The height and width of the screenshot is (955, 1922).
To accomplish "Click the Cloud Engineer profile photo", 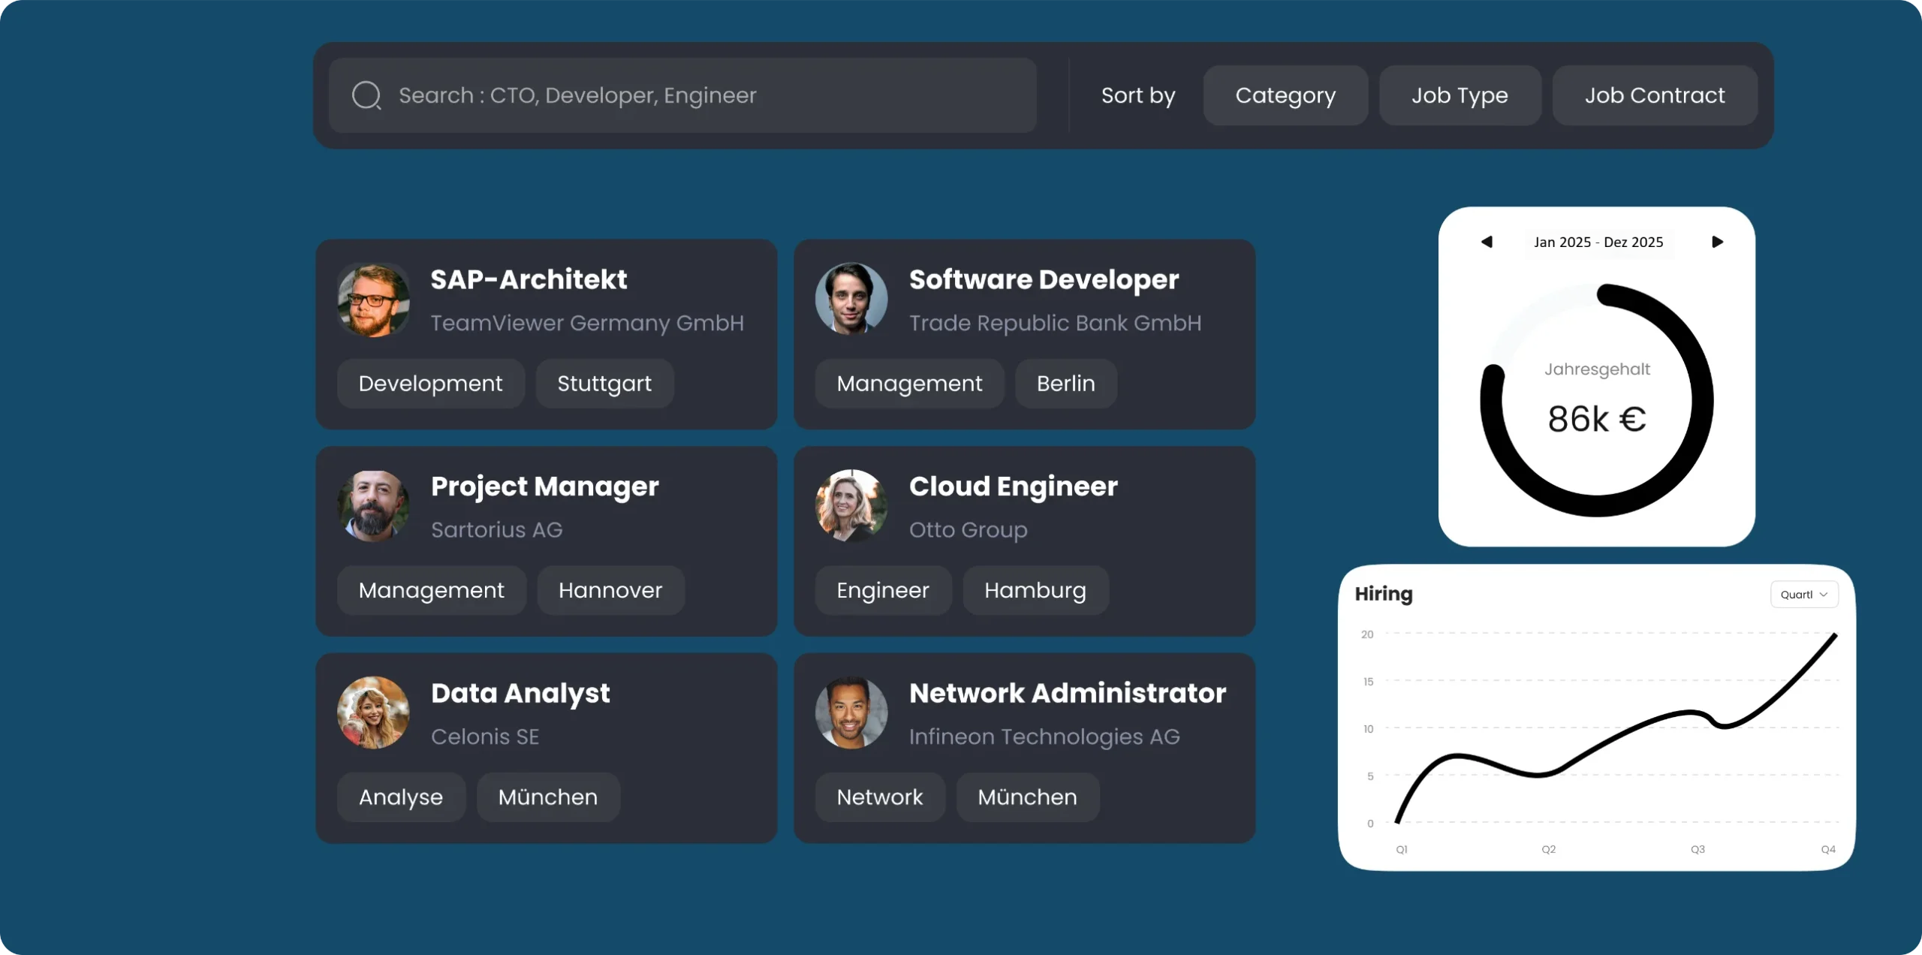I will [x=851, y=505].
